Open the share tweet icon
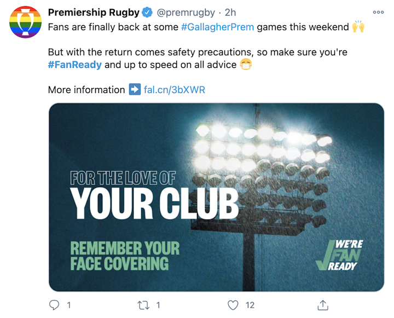This screenshot has height=318, width=394. click(323, 305)
